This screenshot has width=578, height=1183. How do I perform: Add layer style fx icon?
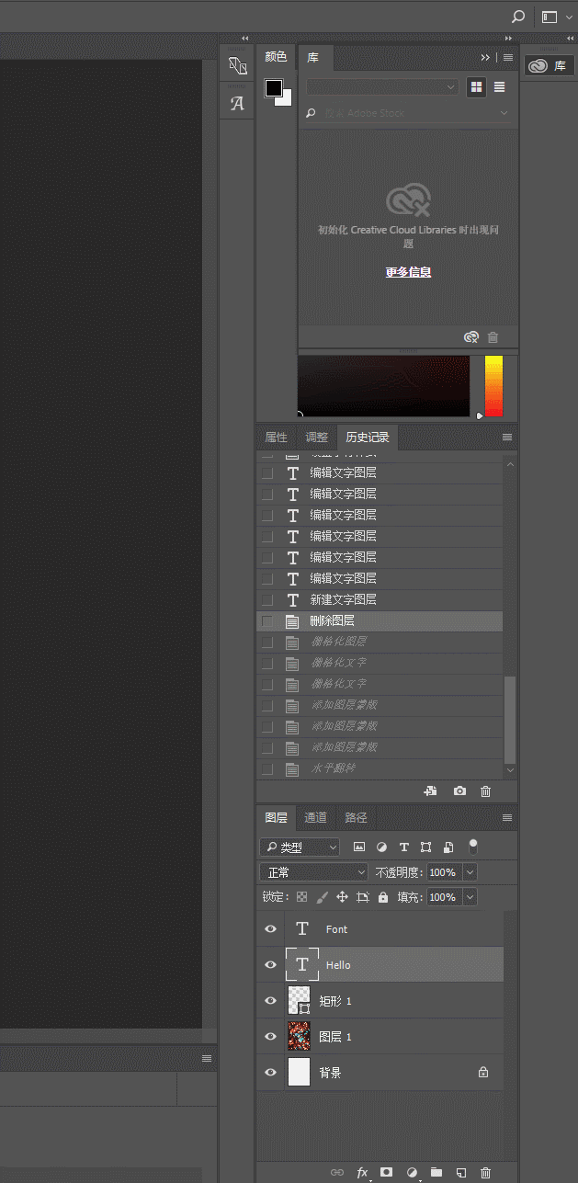(362, 1173)
